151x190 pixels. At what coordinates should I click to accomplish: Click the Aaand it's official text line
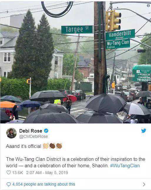(x=24, y=146)
